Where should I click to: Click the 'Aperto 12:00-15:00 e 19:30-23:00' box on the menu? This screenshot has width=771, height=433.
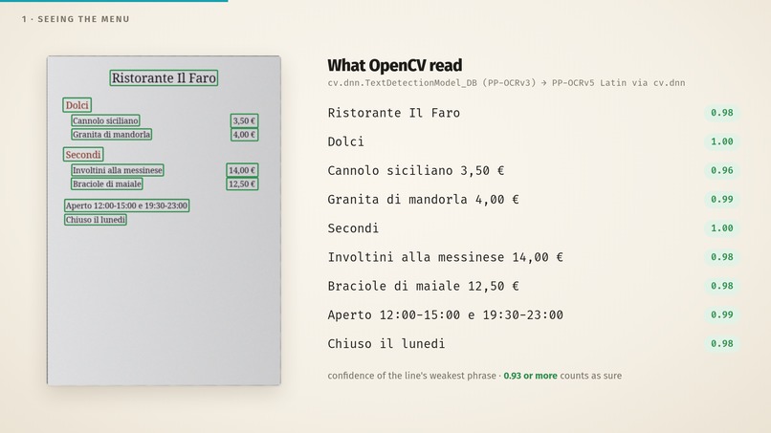pos(126,206)
